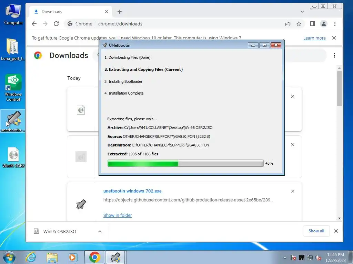
Task: Dismiss the Windows 7 update notice bar
Action: pyautogui.click(x=334, y=38)
